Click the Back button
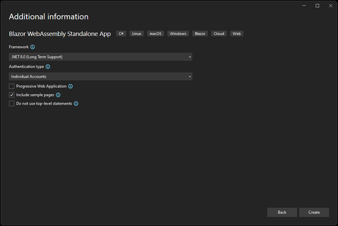 [282, 212]
